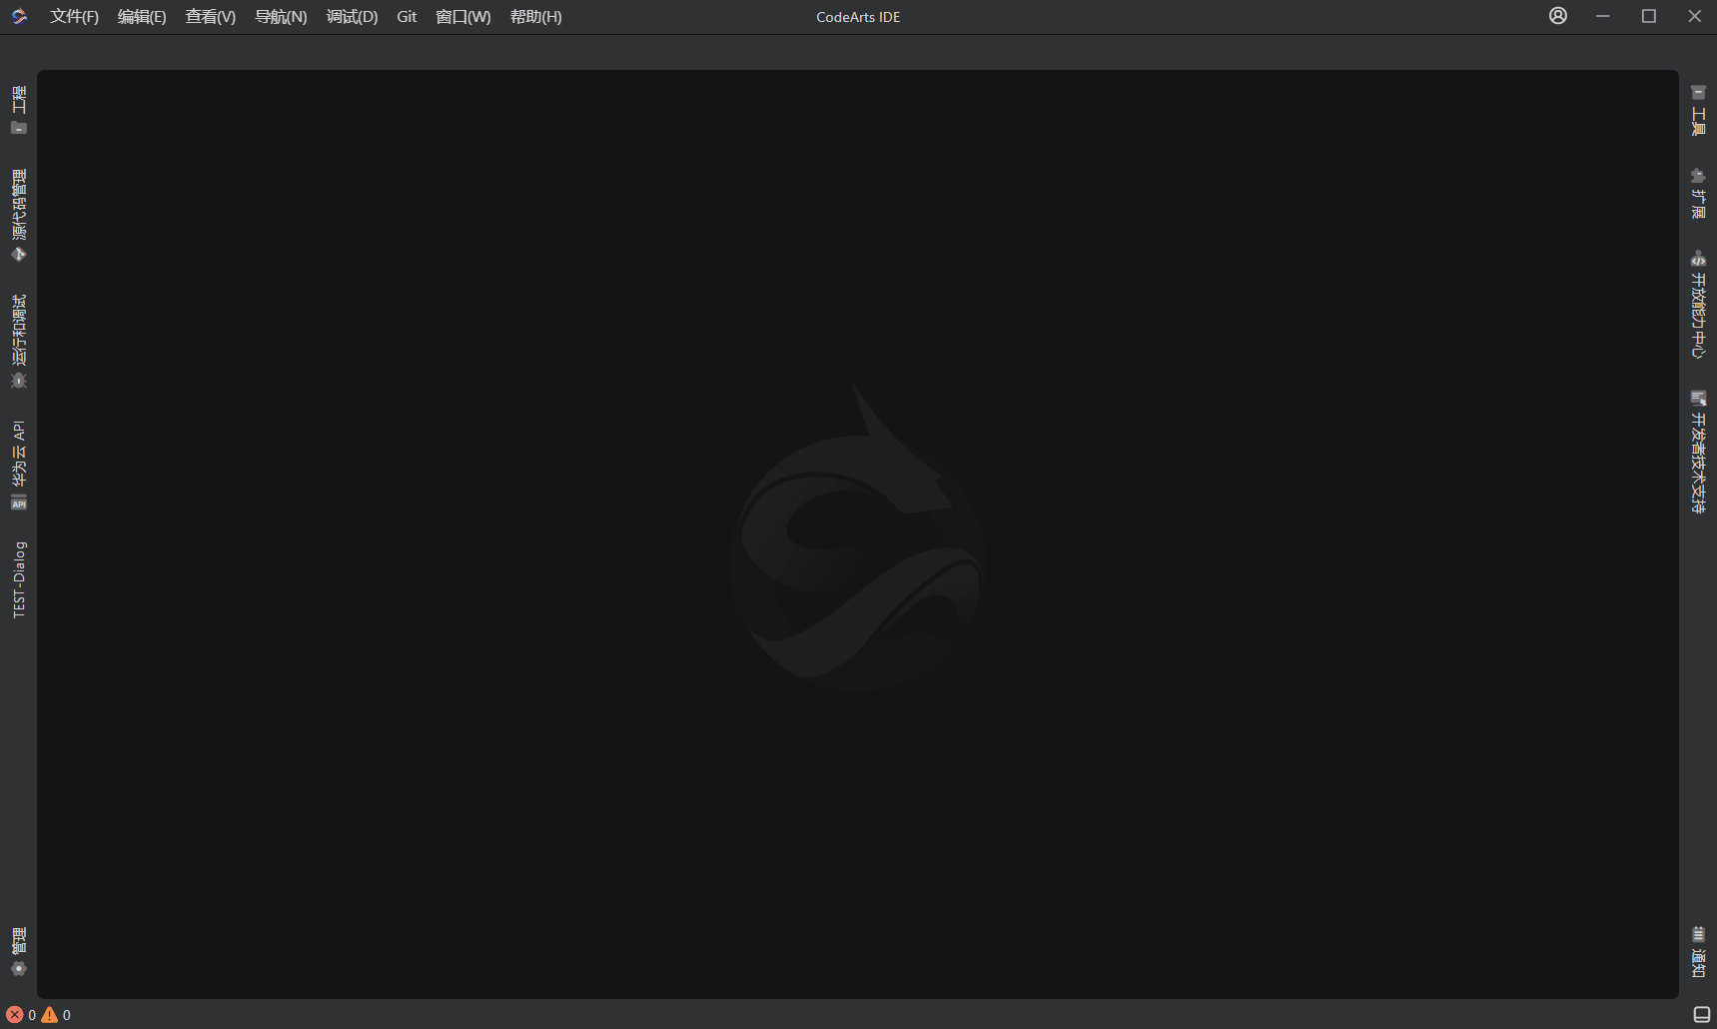1717x1029 pixels.
Task: Open the 编辑(E) menu
Action: pos(142,17)
